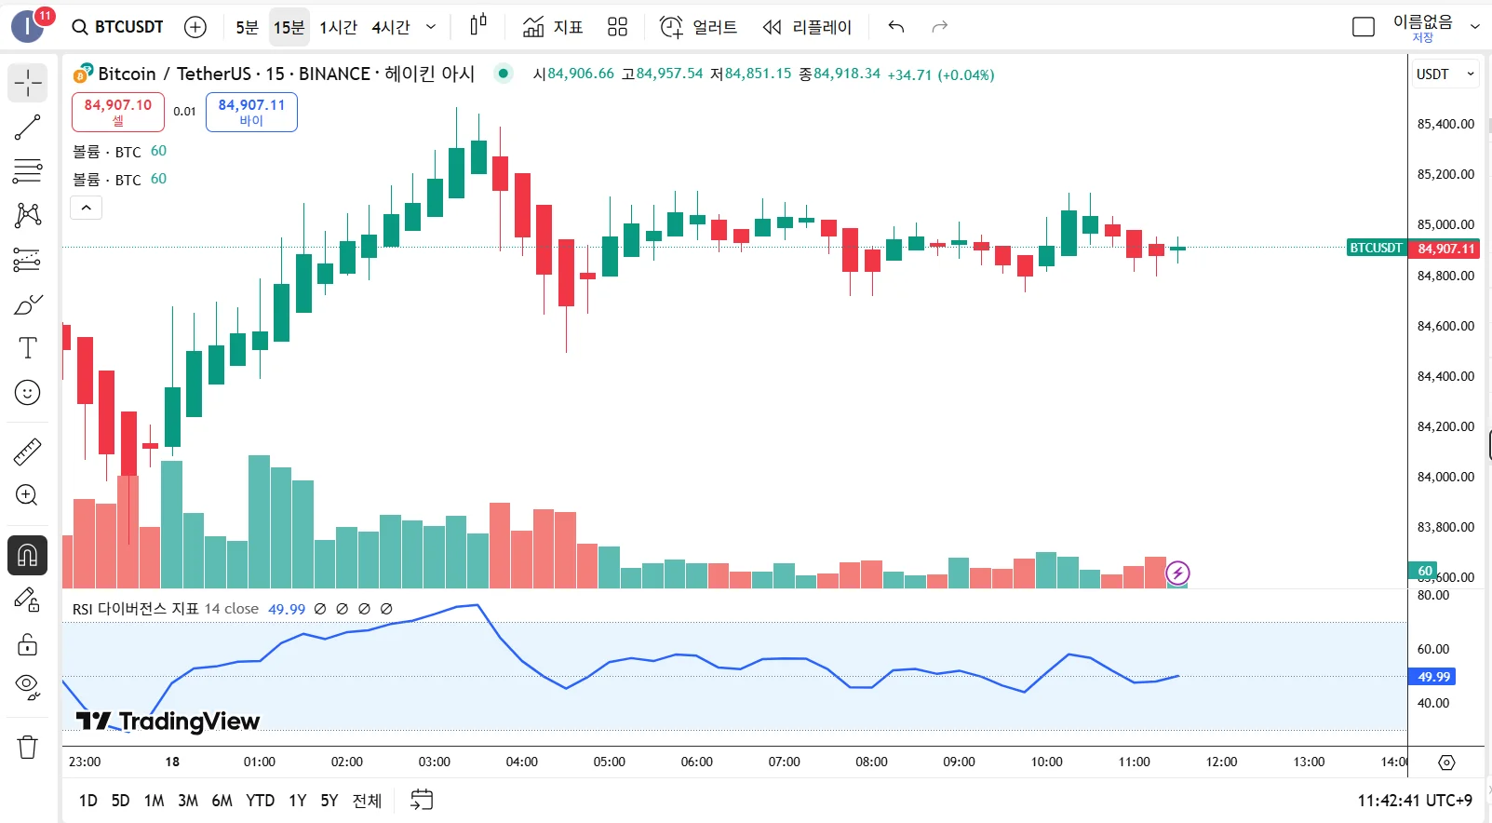Click the 84,907.11 buy button
This screenshot has width=1492, height=823.
pos(251,112)
